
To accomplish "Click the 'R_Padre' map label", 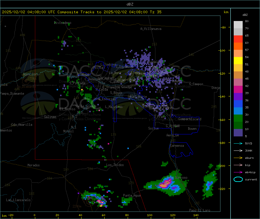I will click(166, 108).
